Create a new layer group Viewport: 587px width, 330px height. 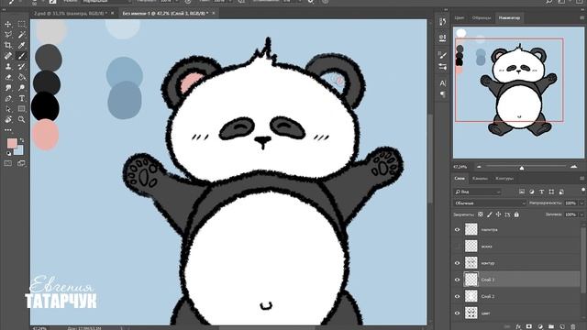[551, 326]
